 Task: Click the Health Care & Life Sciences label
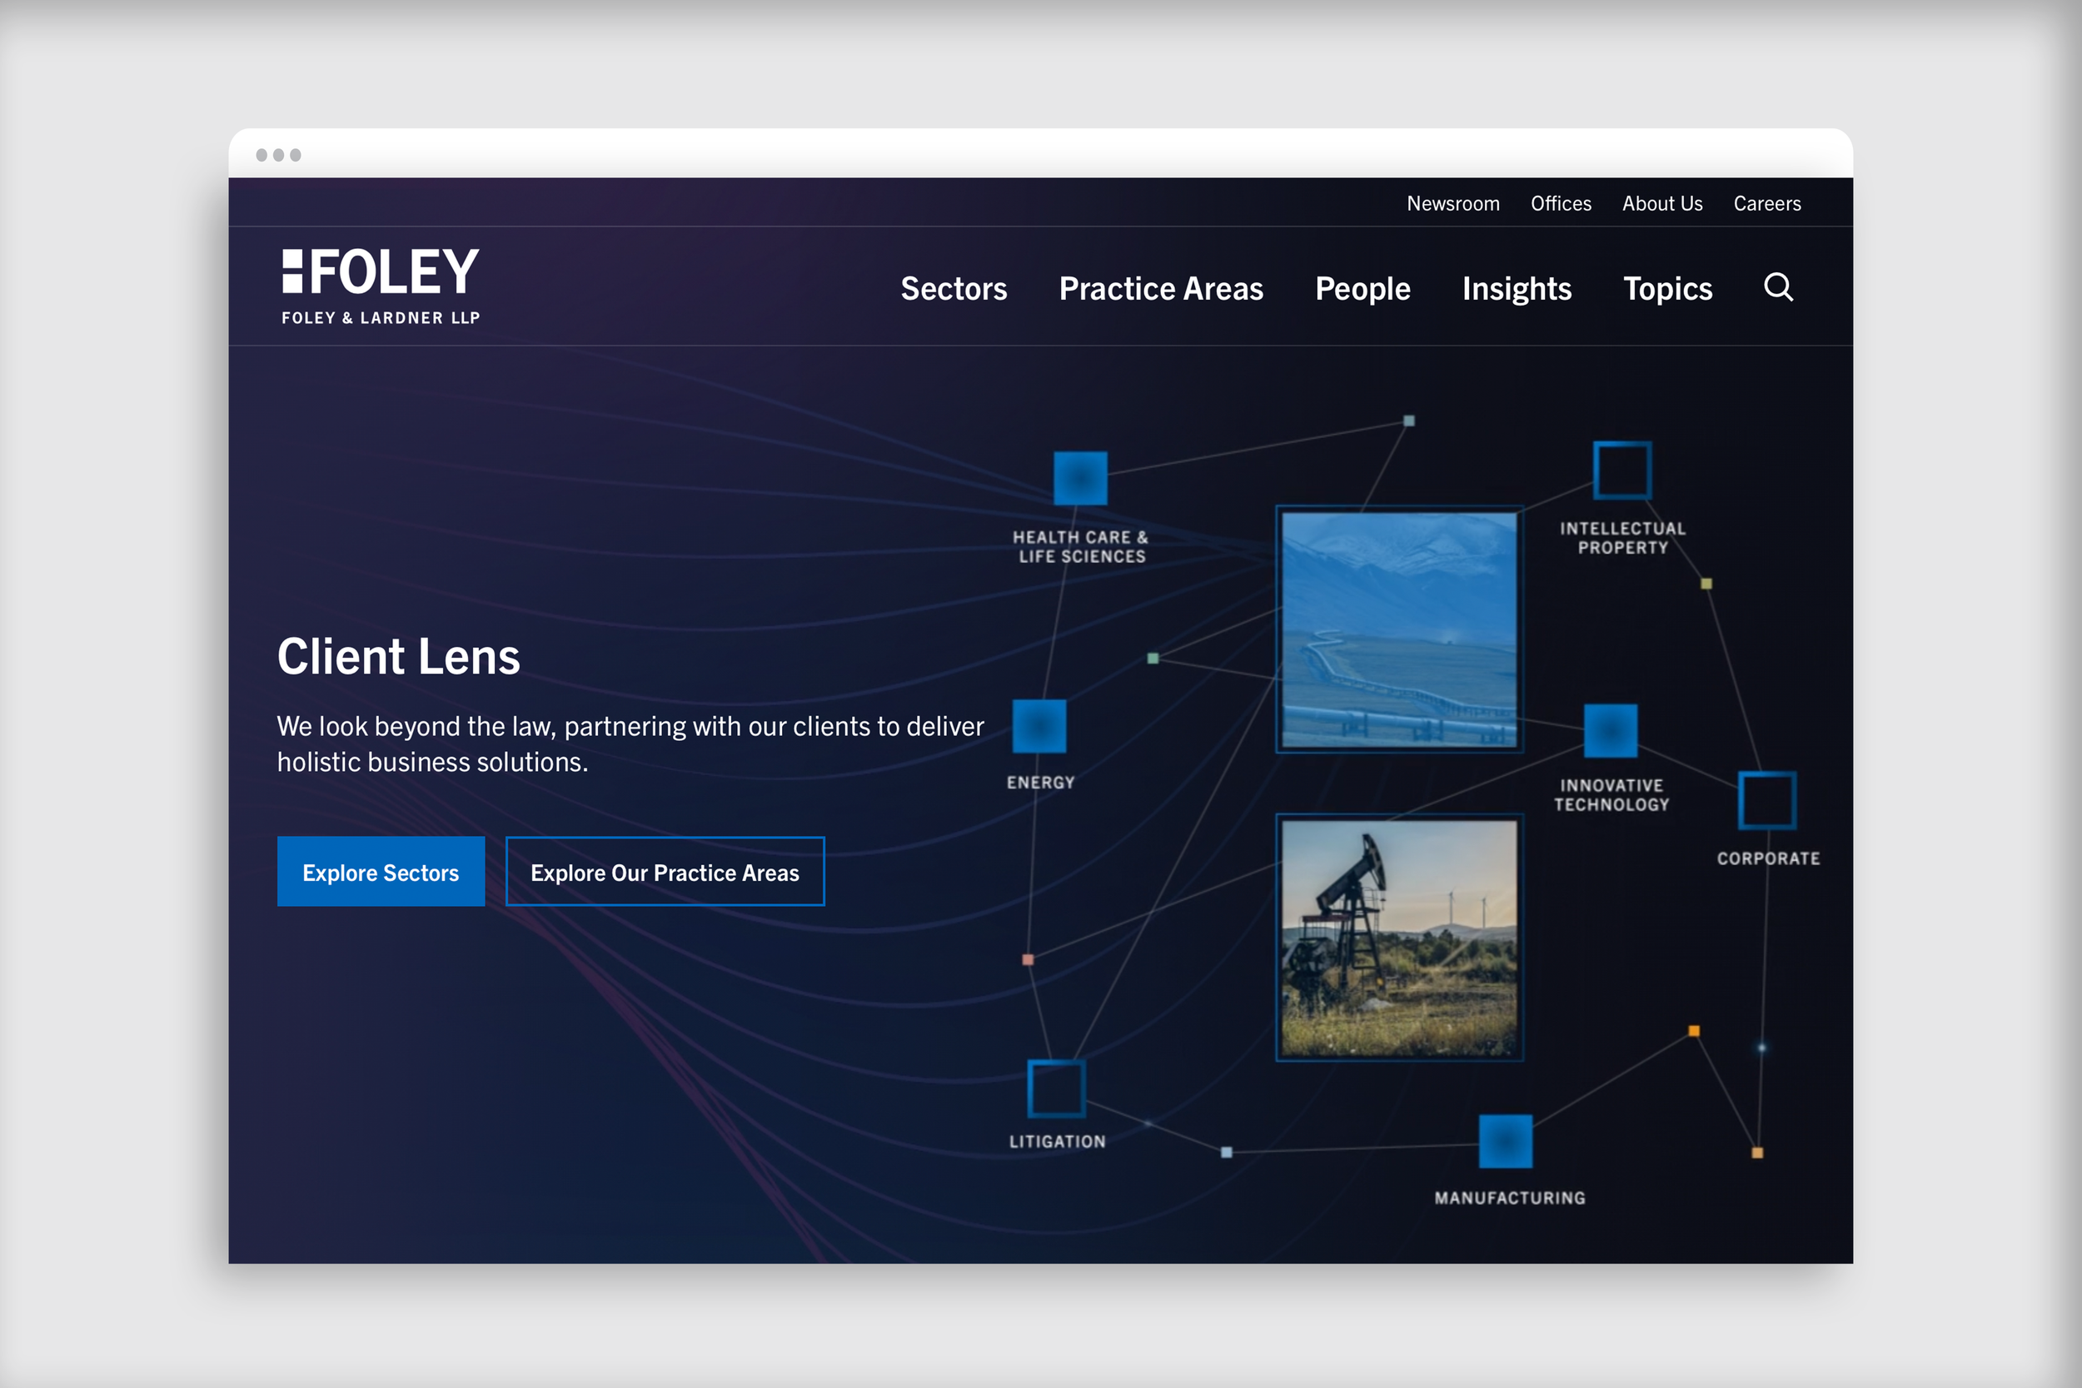[1081, 547]
